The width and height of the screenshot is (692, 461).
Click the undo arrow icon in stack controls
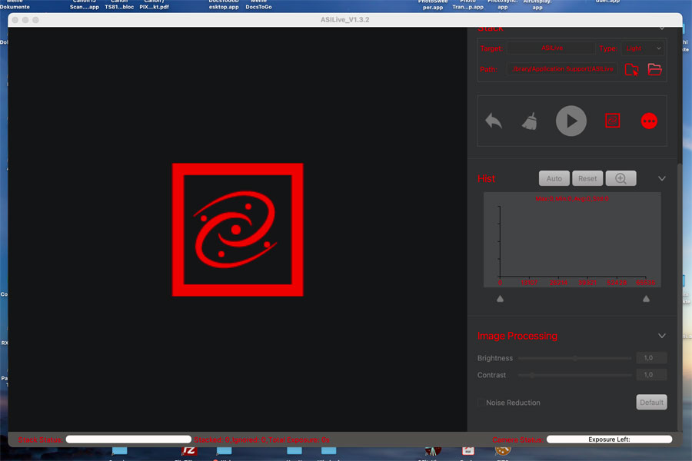tap(494, 121)
